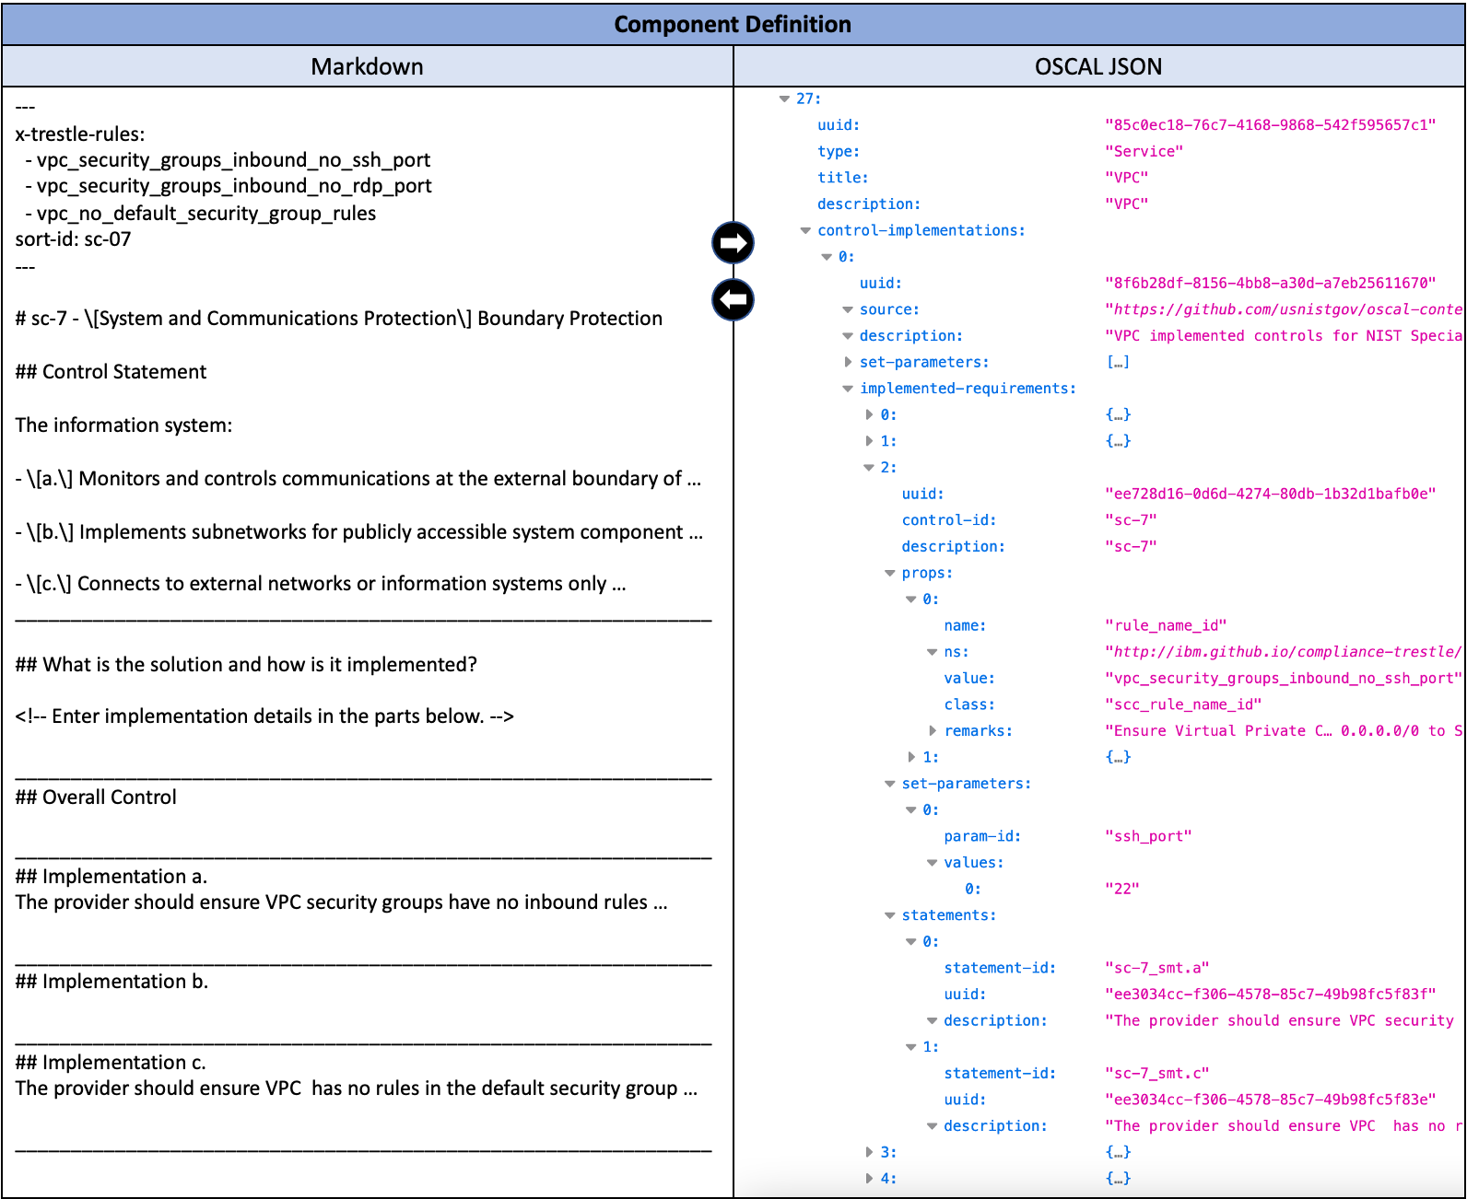
Task: Click the right arrow conversion icon
Action: point(733,243)
